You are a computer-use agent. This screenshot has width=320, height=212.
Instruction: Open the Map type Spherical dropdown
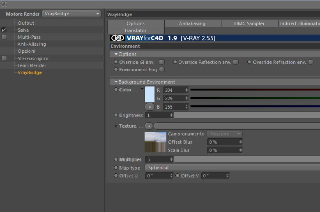click(x=233, y=168)
